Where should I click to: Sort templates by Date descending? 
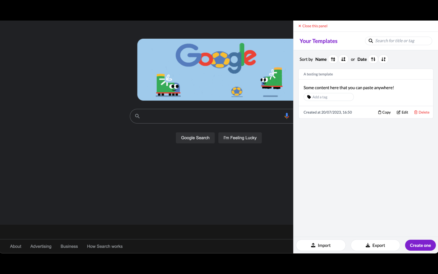pyautogui.click(x=383, y=59)
